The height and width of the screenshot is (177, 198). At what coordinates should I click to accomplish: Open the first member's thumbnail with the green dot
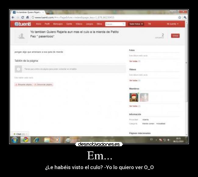(134, 97)
